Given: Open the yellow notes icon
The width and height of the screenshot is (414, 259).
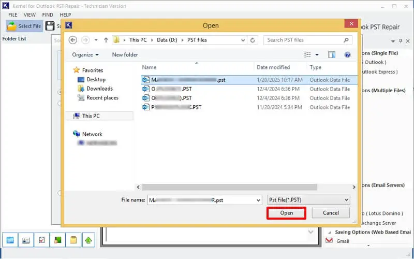Looking at the screenshot, I should (x=73, y=240).
